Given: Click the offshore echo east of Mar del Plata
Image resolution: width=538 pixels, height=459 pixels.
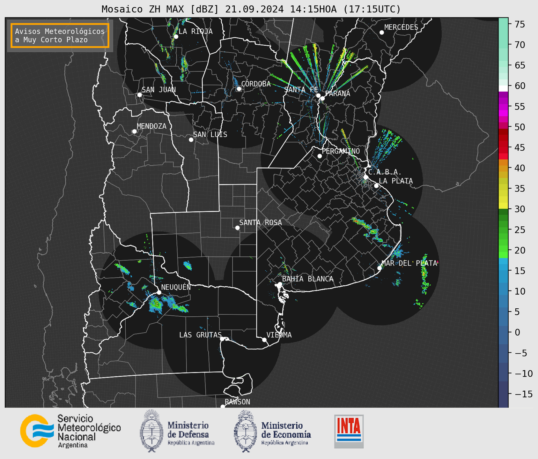Looking at the screenshot, I should pyautogui.click(x=424, y=275).
